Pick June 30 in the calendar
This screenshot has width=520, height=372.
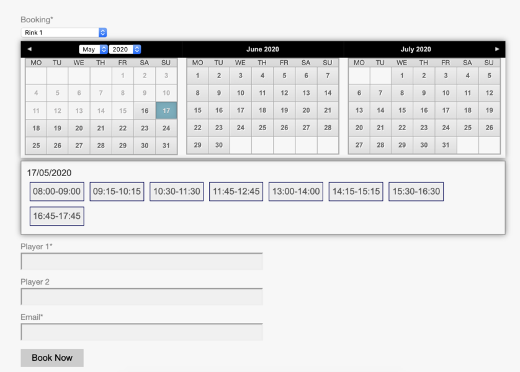point(219,144)
